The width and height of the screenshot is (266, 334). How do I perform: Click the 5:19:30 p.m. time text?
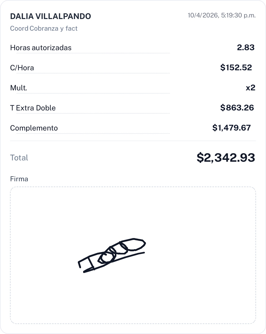click(x=238, y=15)
